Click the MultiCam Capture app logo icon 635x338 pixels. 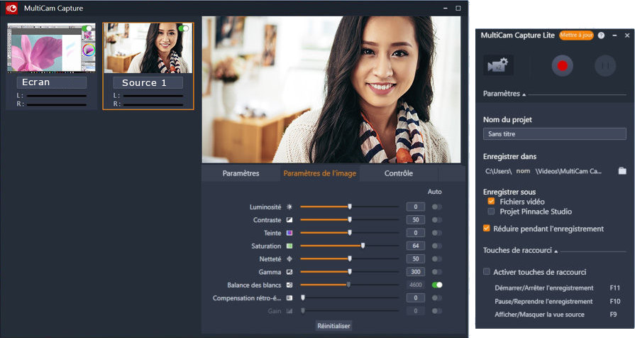[x=11, y=8]
